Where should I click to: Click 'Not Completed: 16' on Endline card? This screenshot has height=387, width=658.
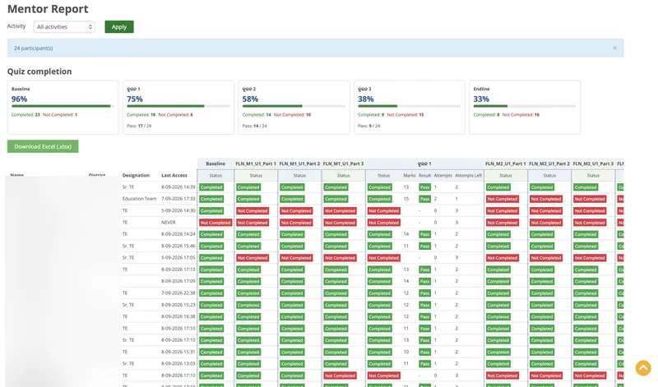click(521, 114)
